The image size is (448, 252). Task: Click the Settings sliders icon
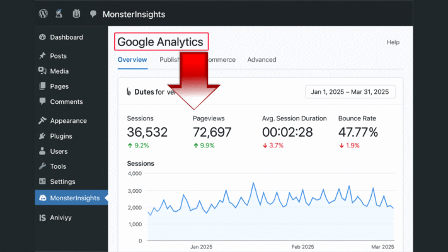[42, 181]
